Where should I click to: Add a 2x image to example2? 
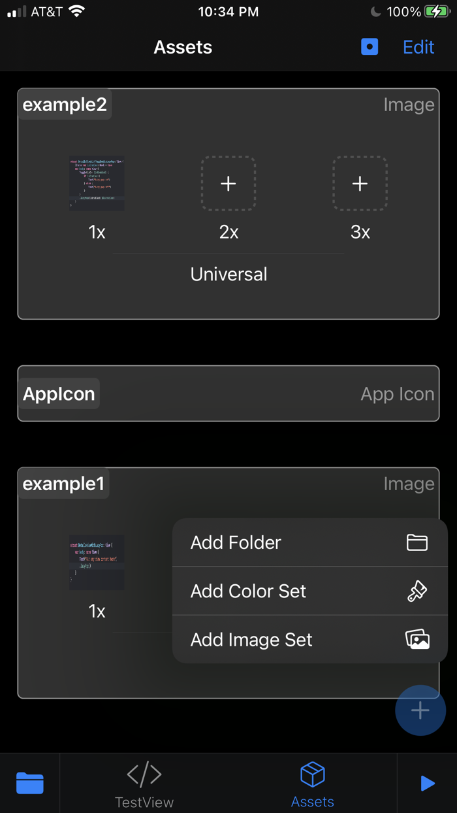point(228,184)
